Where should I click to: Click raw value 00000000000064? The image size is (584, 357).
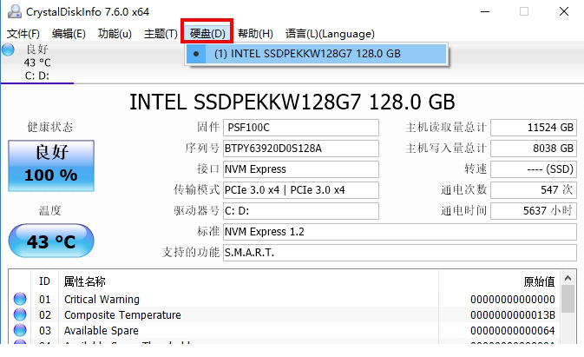pos(513,331)
